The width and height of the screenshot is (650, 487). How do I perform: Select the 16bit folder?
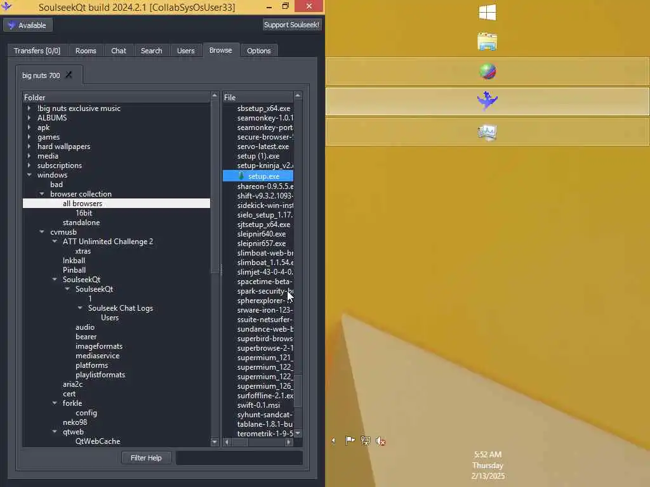tap(84, 213)
